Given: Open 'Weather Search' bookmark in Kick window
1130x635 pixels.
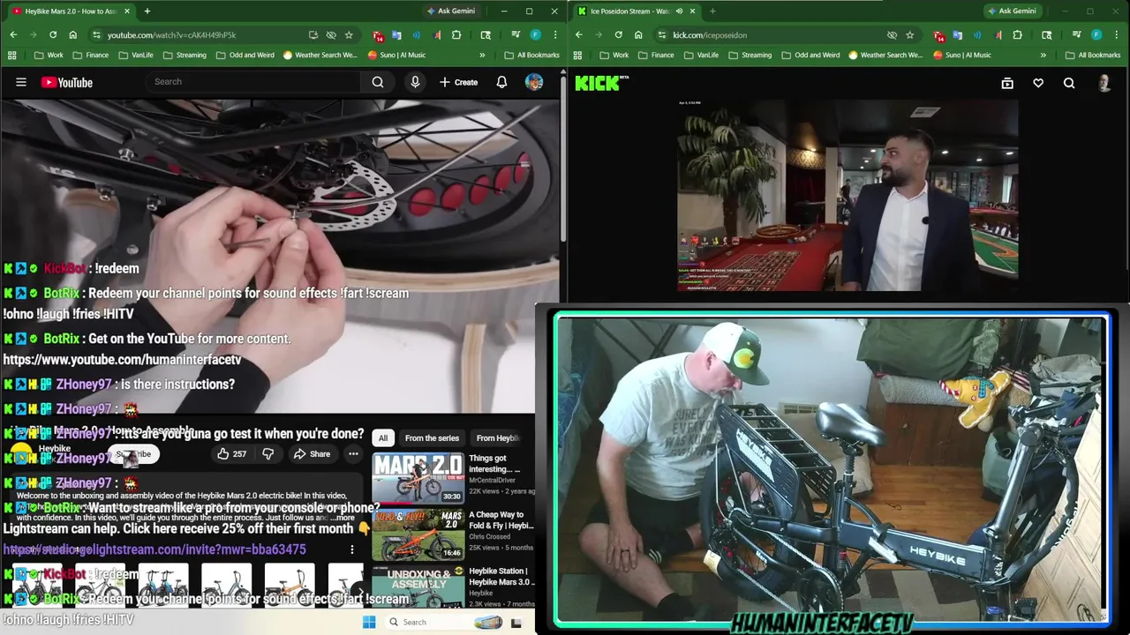Looking at the screenshot, I should (885, 55).
